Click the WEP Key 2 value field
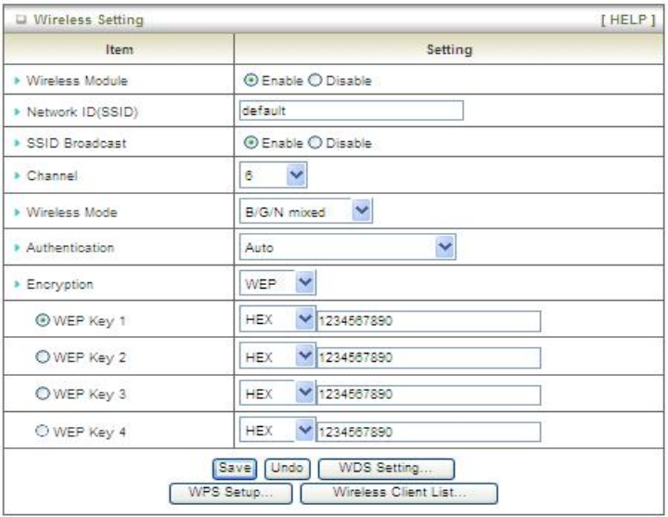Screen dimensions: 668x517 pos(428,357)
